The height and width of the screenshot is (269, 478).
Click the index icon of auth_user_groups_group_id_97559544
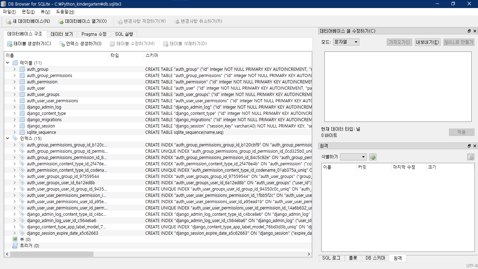pos(22,176)
